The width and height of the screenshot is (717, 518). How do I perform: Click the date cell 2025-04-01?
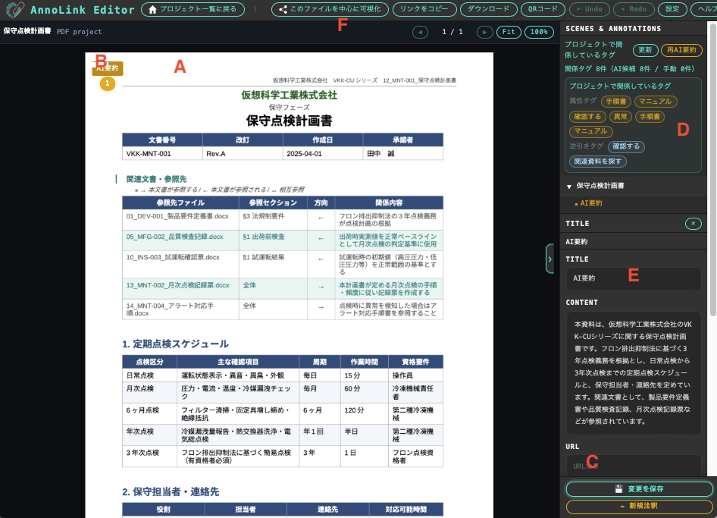pos(323,154)
